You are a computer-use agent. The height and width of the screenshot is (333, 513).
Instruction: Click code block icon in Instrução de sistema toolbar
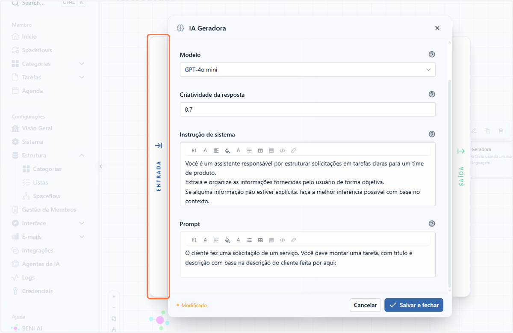click(282, 151)
